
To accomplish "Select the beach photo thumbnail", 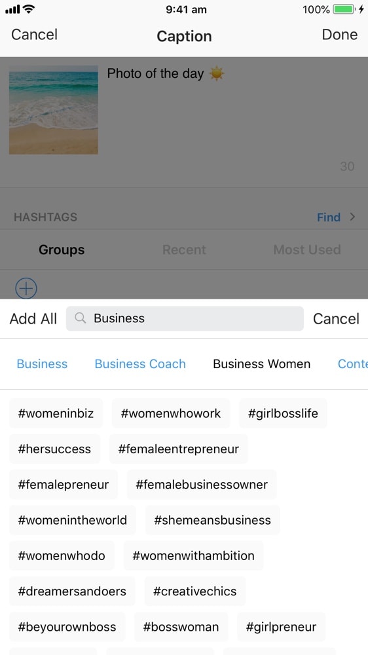I will click(x=54, y=110).
